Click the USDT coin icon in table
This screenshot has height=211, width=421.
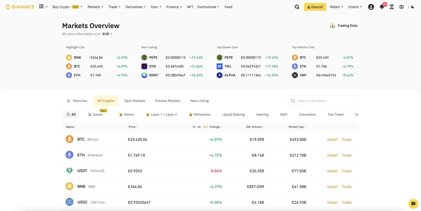70,171
